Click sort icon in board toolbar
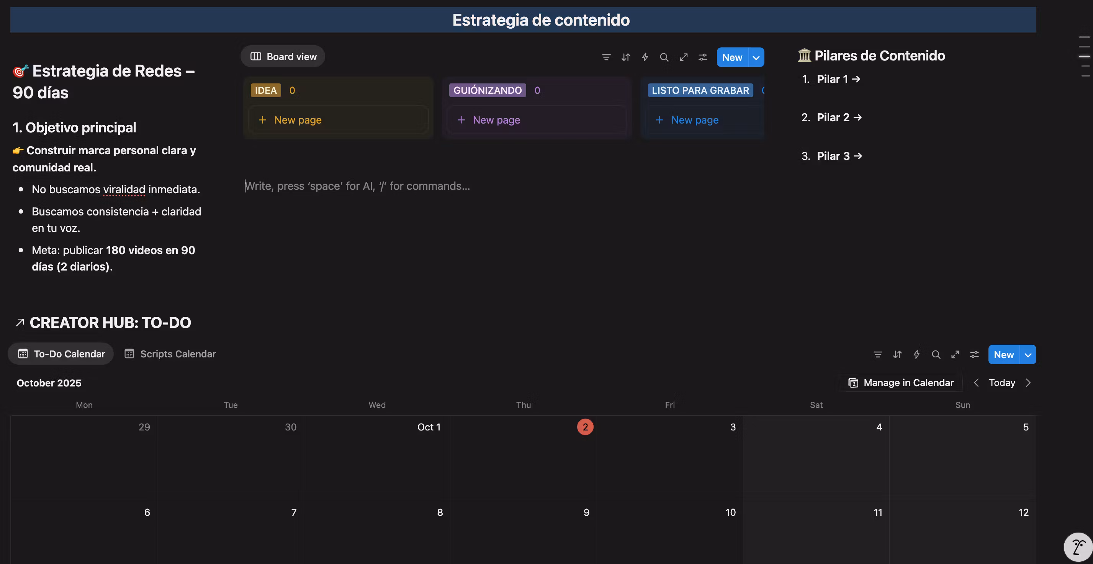The image size is (1093, 564). tap(625, 57)
